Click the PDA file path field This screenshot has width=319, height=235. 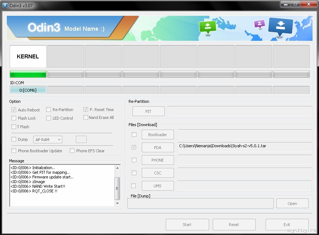pyautogui.click(x=245, y=147)
